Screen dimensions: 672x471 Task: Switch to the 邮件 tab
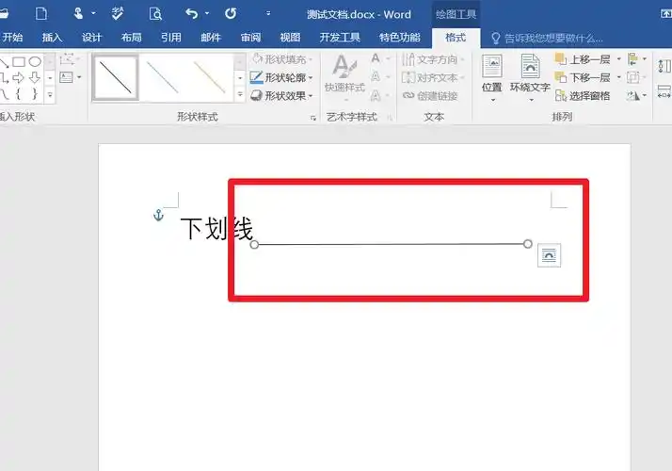pos(211,38)
